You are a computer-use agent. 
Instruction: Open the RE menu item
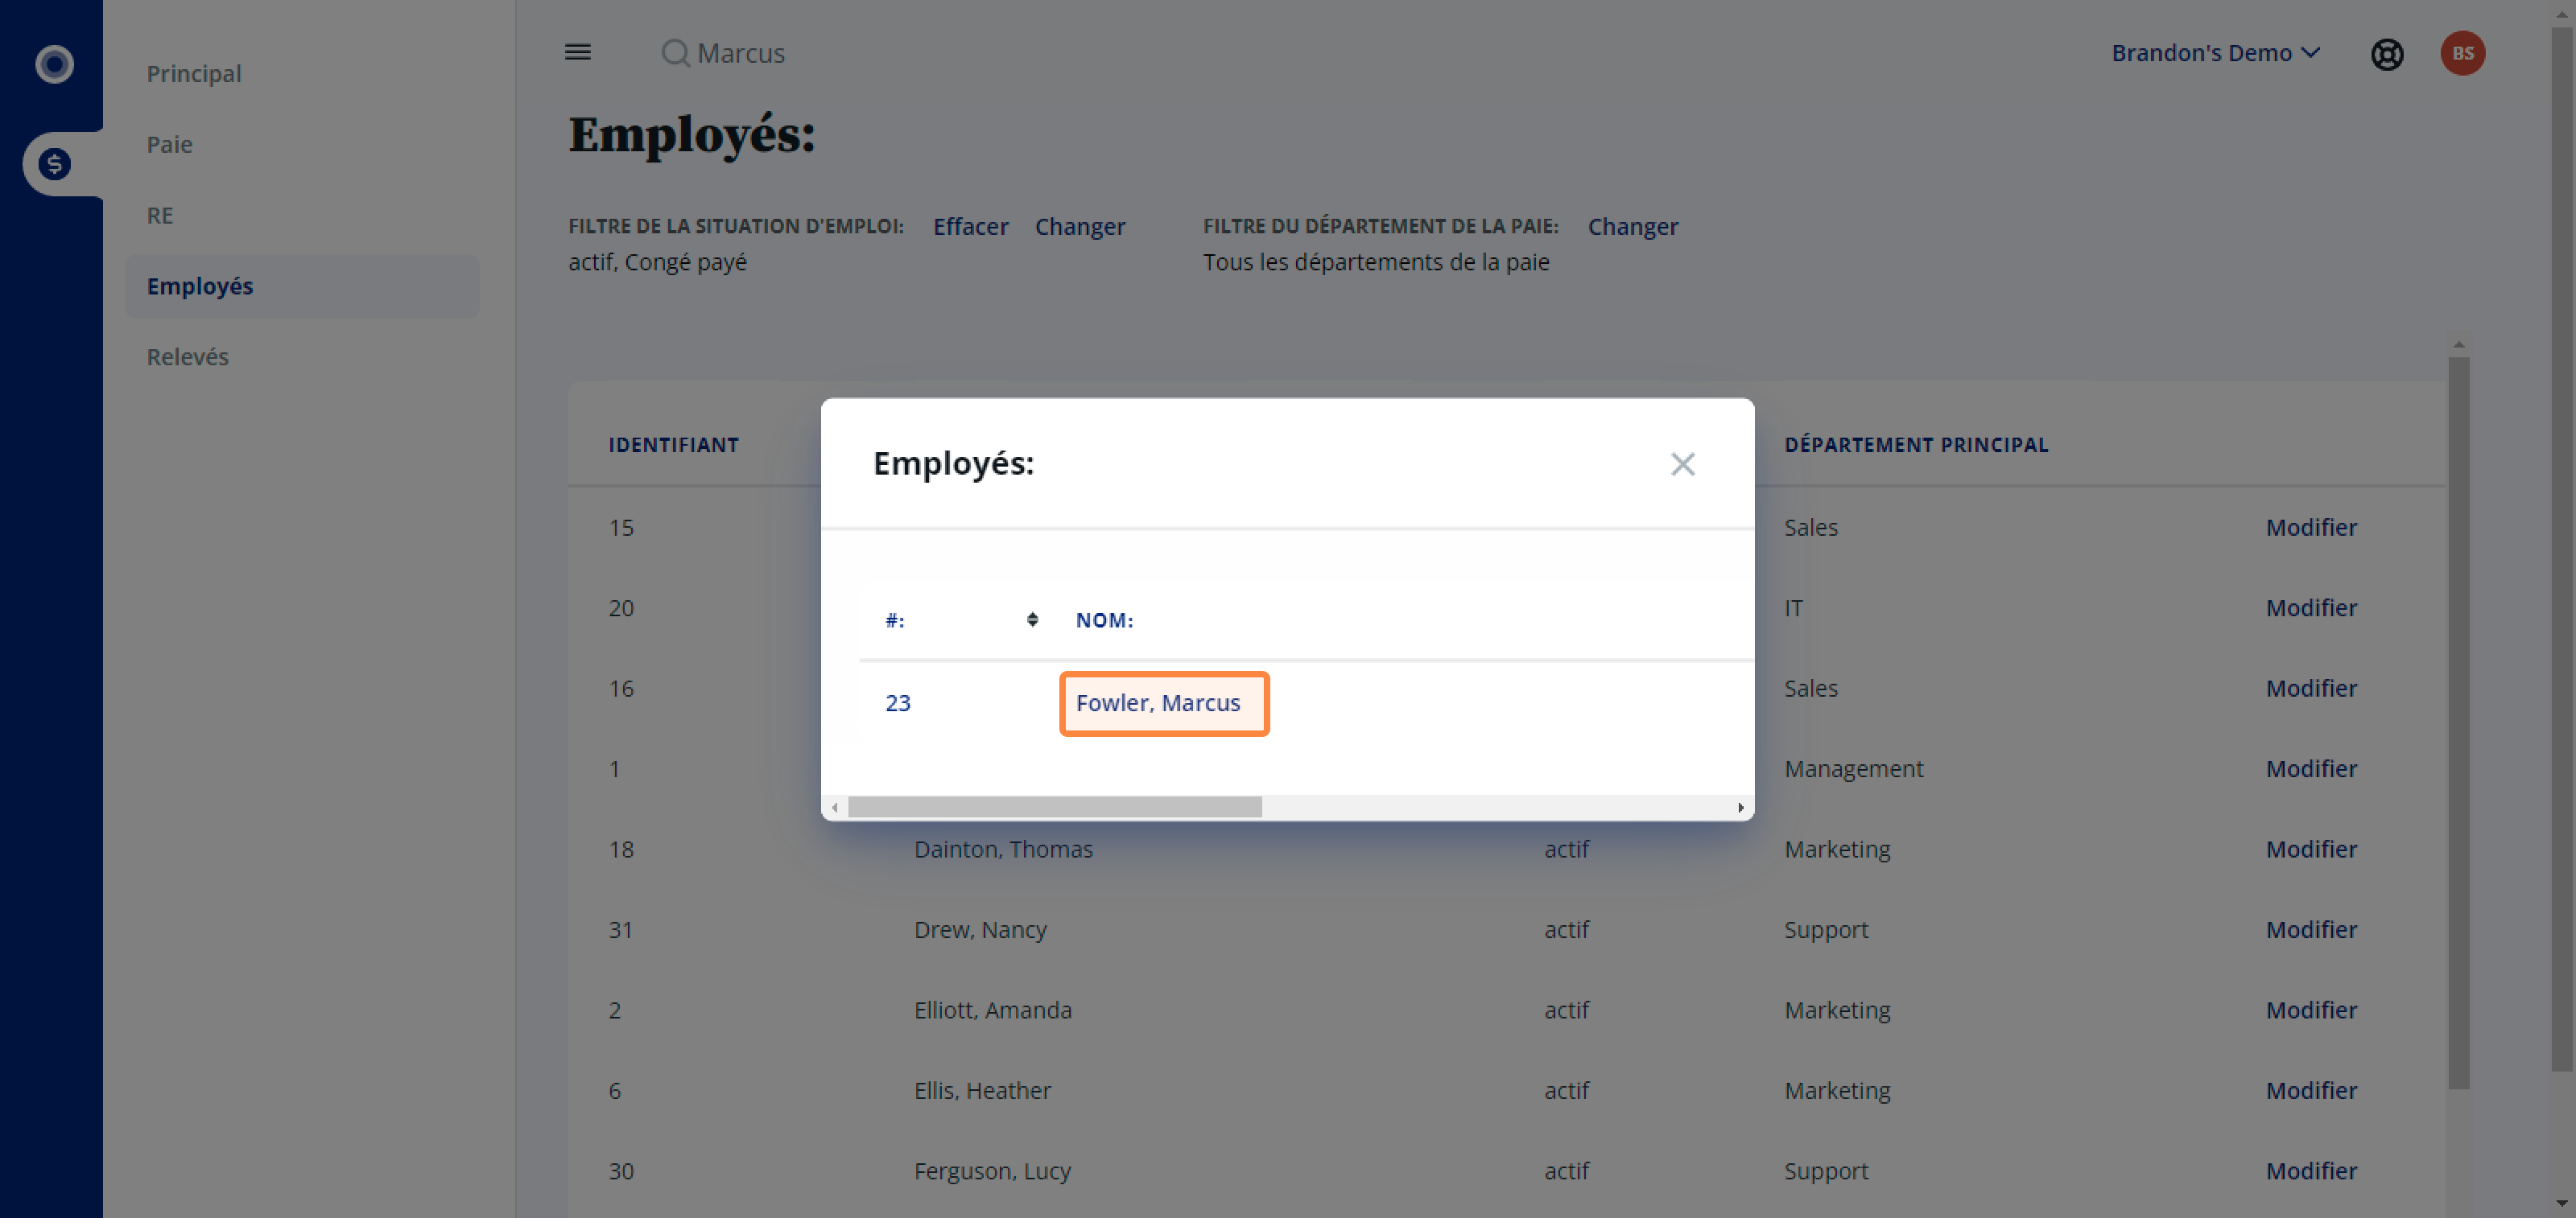click(160, 216)
